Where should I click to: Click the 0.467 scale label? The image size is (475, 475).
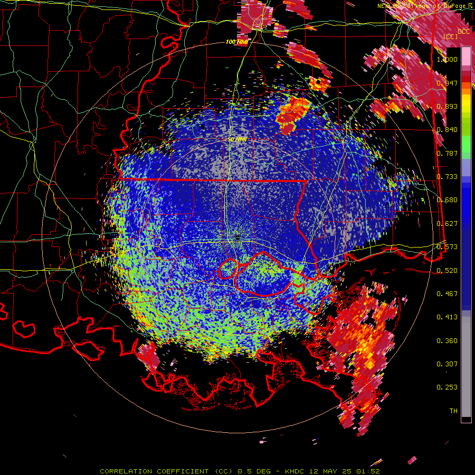tap(447, 294)
